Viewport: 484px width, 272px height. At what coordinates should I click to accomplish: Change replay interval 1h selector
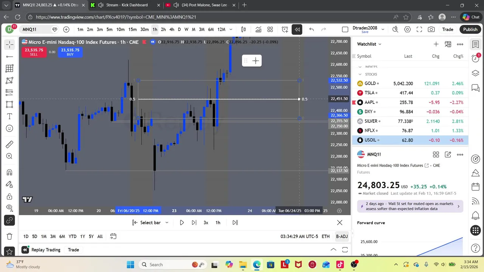(x=218, y=223)
